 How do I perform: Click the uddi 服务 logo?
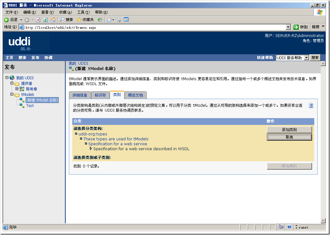[19, 44]
